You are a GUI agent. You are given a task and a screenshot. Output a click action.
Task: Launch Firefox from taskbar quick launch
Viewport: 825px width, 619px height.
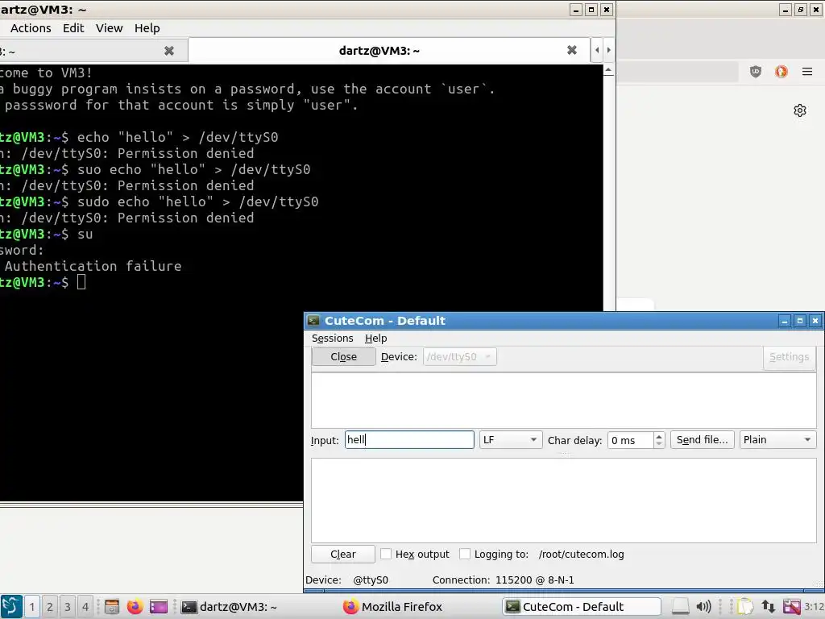pos(135,606)
